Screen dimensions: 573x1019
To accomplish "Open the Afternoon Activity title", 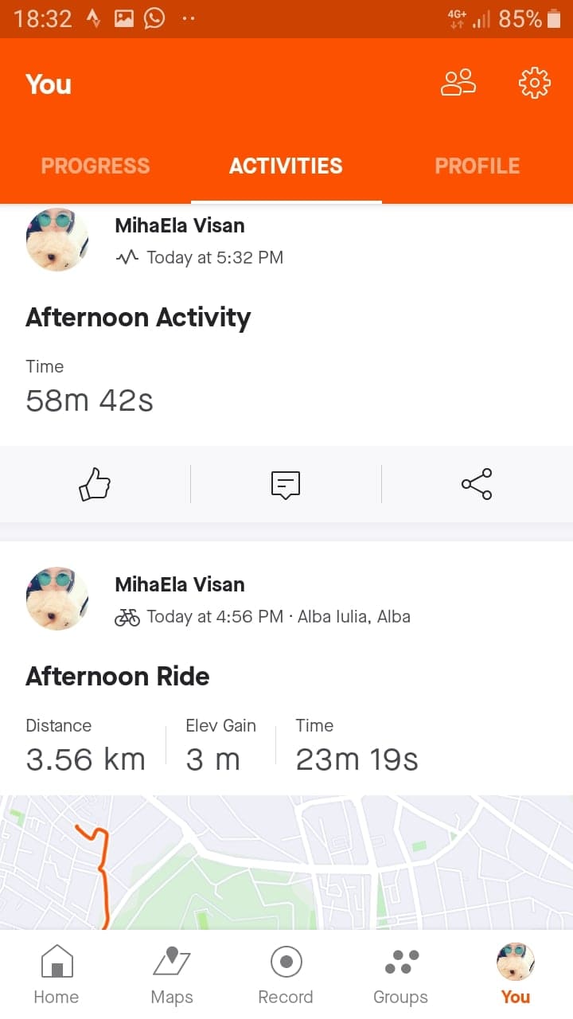I will click(138, 318).
